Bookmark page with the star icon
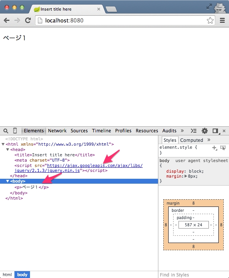The width and height of the screenshot is (229, 278). 210,21
